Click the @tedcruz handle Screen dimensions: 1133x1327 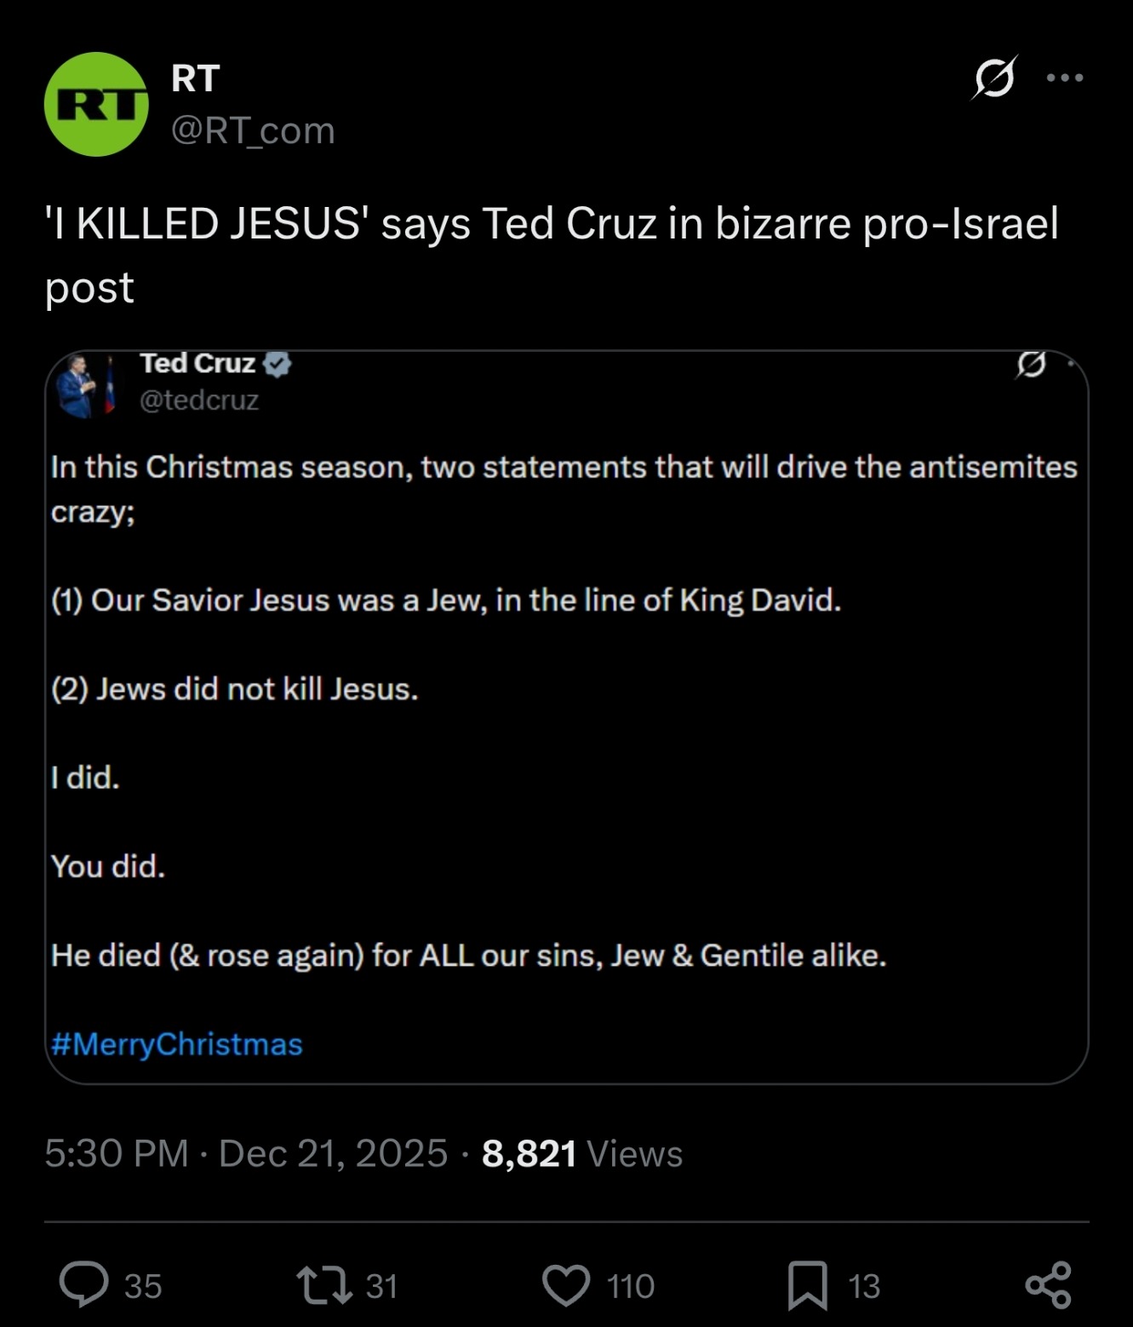click(199, 399)
